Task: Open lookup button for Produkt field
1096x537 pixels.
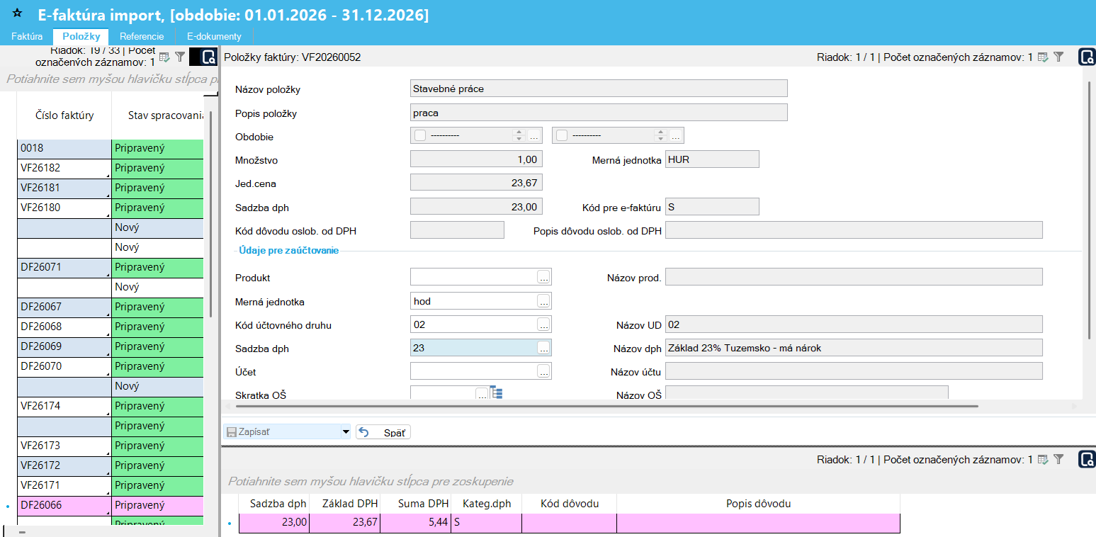Action: (543, 277)
